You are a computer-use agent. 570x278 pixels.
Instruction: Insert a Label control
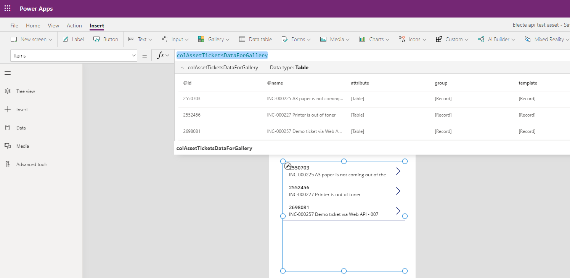click(73, 39)
